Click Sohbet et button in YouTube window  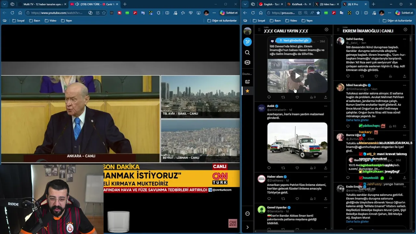[x=229, y=13]
